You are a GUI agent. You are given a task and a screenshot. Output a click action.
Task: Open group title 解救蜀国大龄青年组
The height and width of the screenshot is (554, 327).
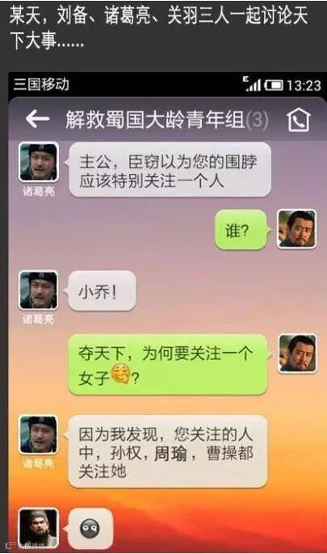(154, 120)
